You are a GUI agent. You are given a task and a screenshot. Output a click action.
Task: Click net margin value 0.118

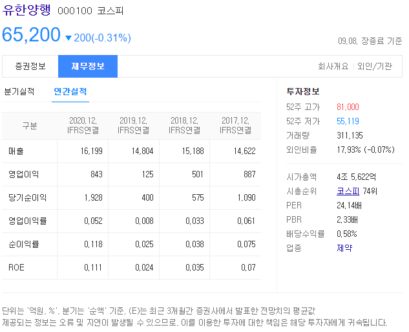tap(93, 244)
